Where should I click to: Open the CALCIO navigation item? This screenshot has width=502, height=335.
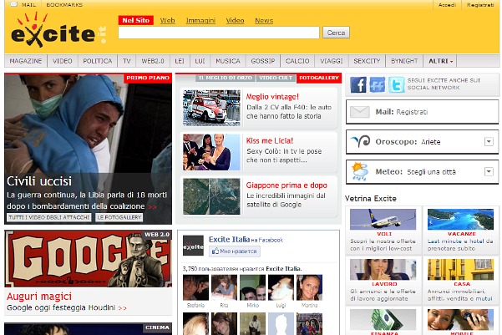click(x=297, y=61)
